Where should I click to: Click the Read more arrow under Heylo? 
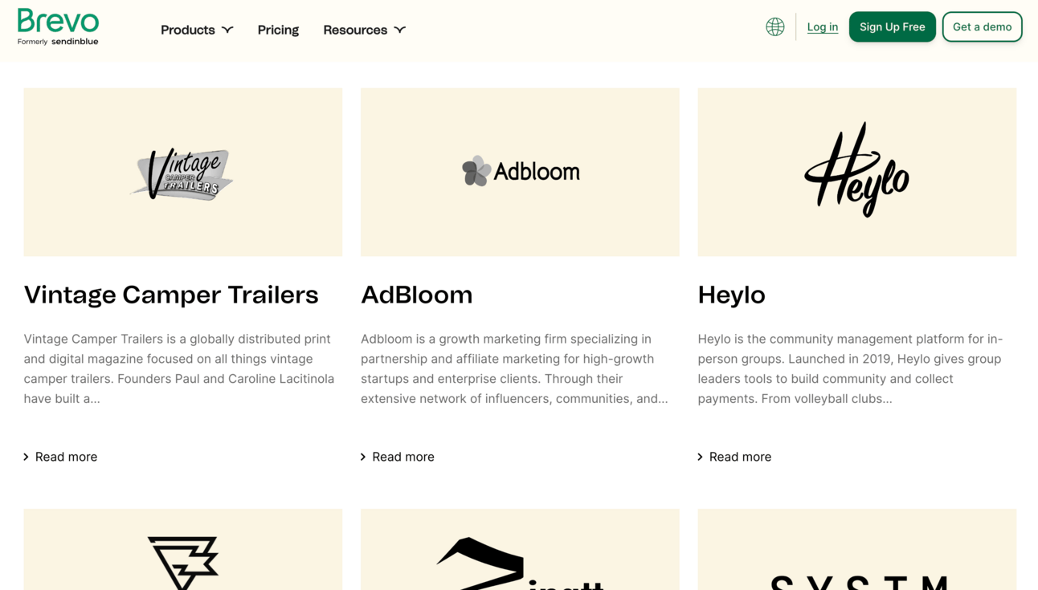coord(700,457)
